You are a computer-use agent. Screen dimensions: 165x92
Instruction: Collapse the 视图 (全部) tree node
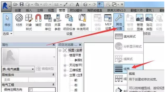60,51
